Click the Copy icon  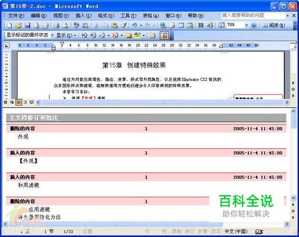coord(105,25)
